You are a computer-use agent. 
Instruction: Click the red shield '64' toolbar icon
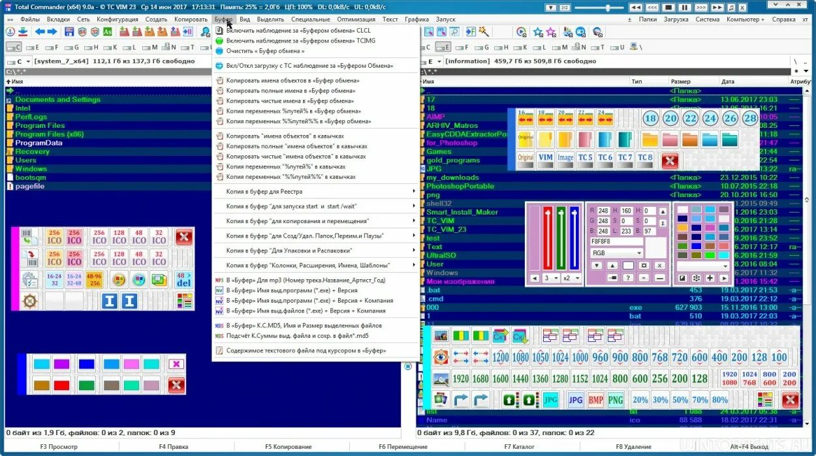(x=82, y=31)
